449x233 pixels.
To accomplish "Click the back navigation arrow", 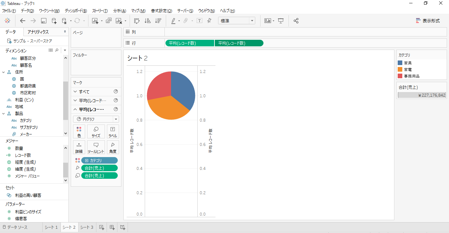I will coord(22,21).
